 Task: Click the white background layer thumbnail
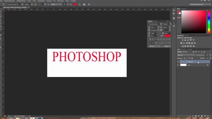coord(183,65)
